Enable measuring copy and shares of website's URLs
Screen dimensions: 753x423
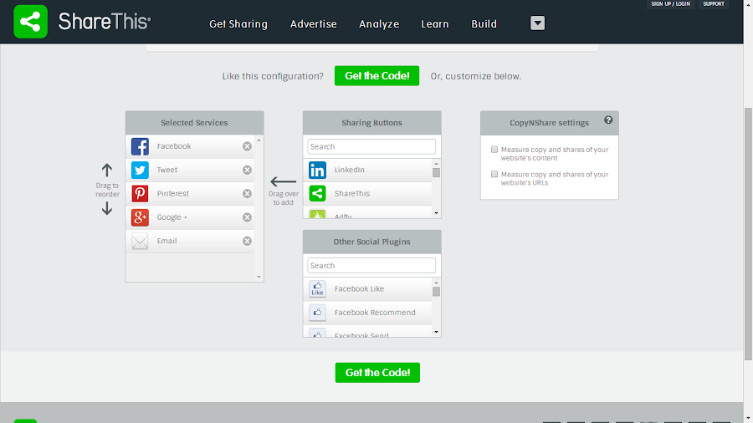494,174
